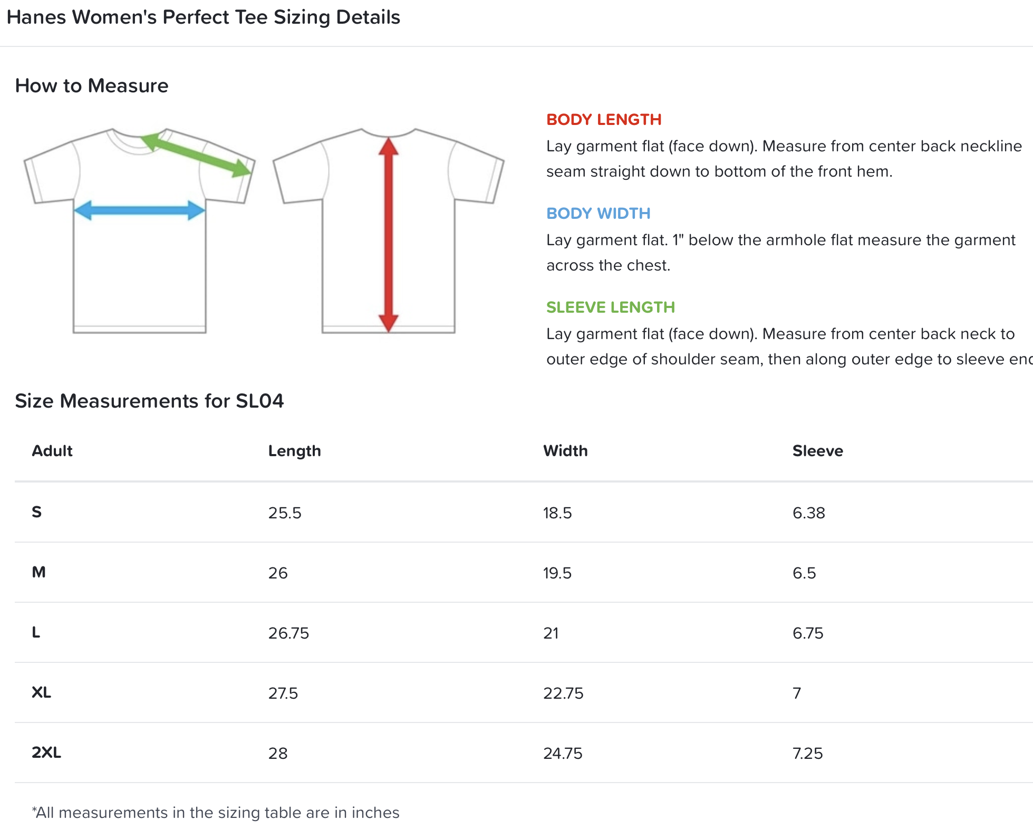
Task: Click the 26.75 length value for L
Action: [288, 633]
